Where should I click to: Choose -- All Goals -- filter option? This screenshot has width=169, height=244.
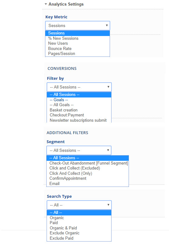coord(79,105)
